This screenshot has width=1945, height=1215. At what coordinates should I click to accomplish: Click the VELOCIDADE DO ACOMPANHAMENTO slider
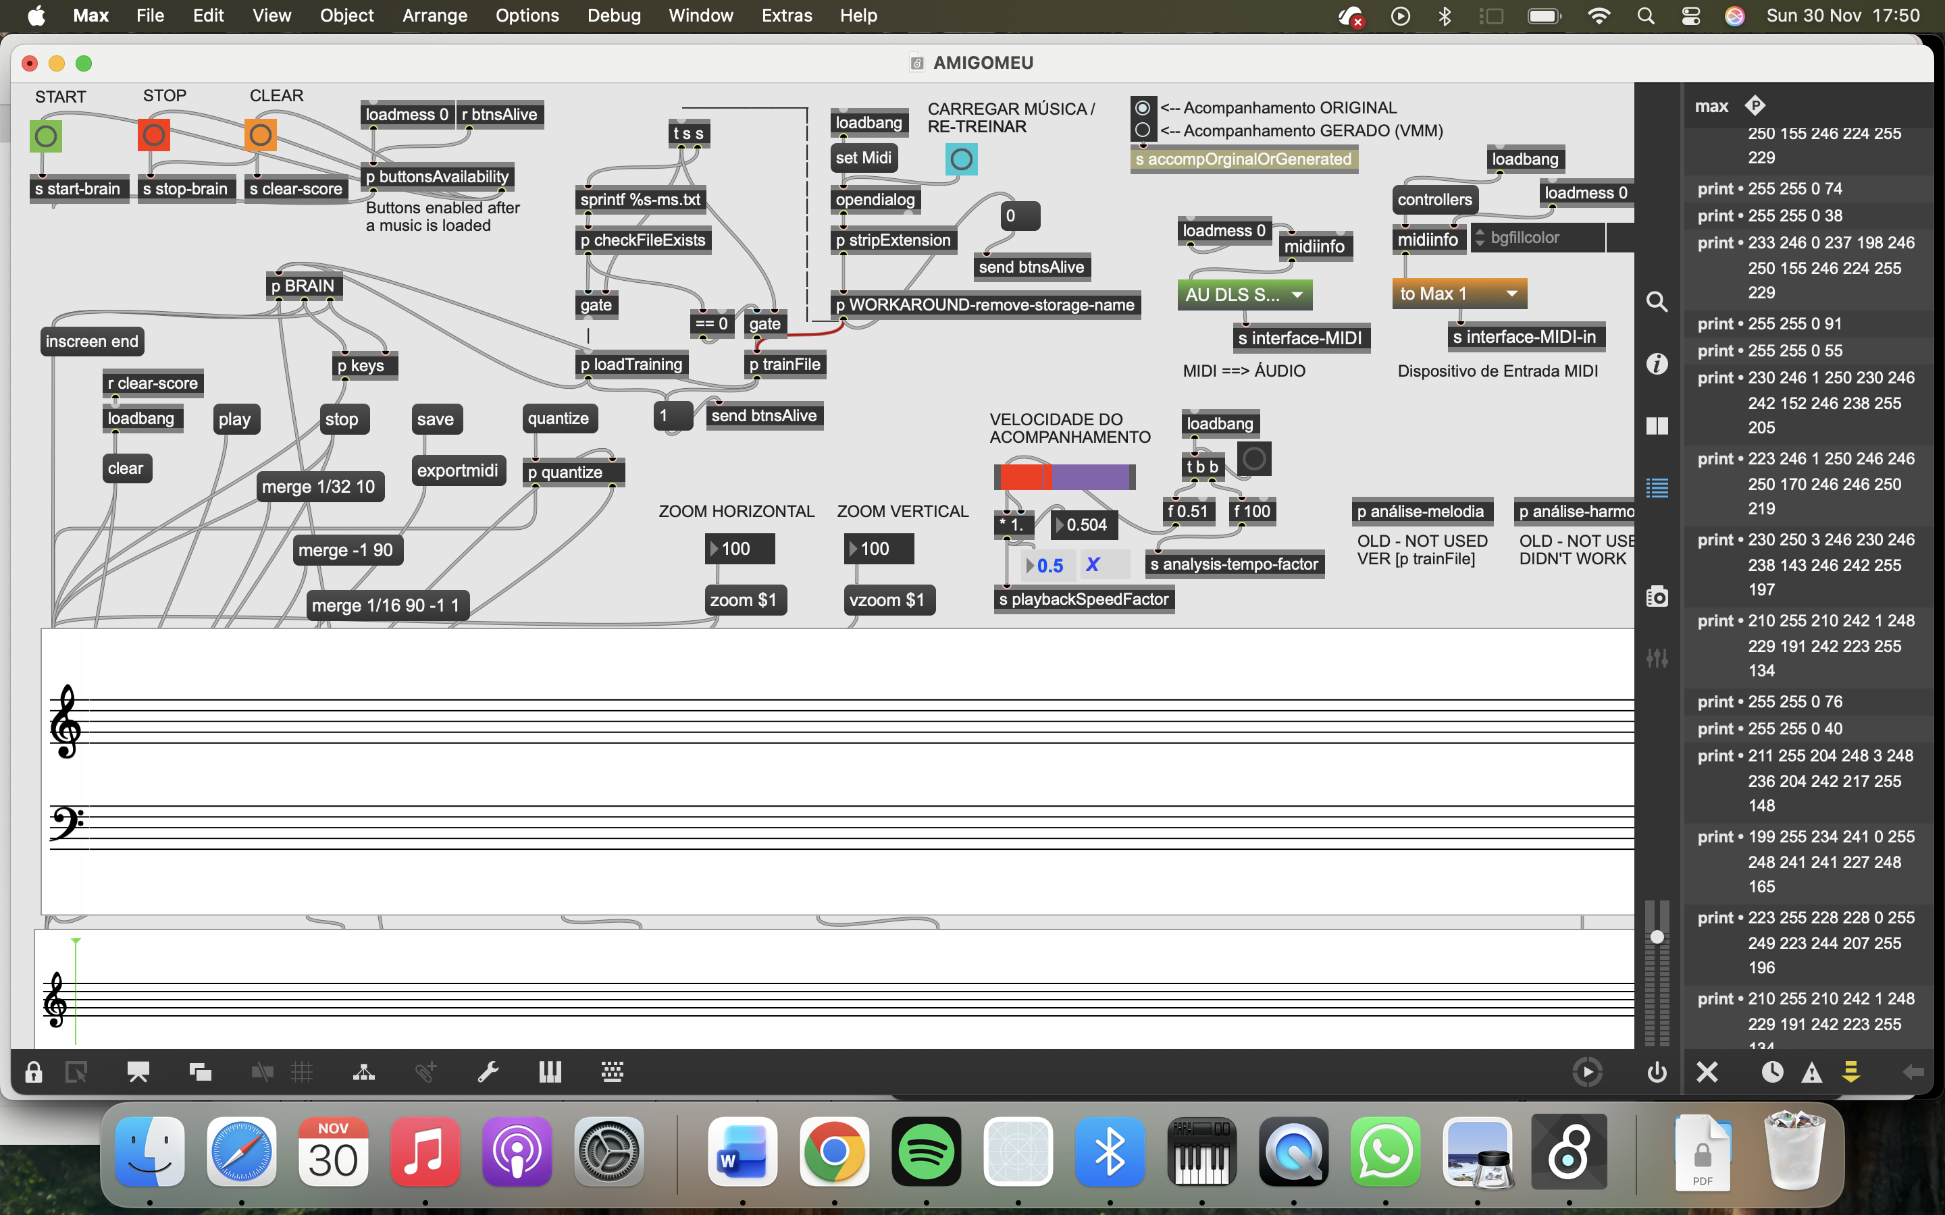pyautogui.click(x=1064, y=477)
